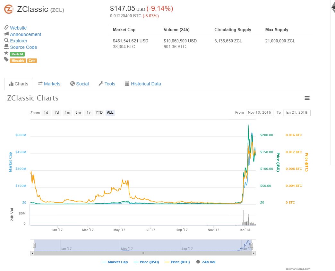The height and width of the screenshot is (271, 335).
Task: Set chart zoom to 1d
Action: [46, 113]
